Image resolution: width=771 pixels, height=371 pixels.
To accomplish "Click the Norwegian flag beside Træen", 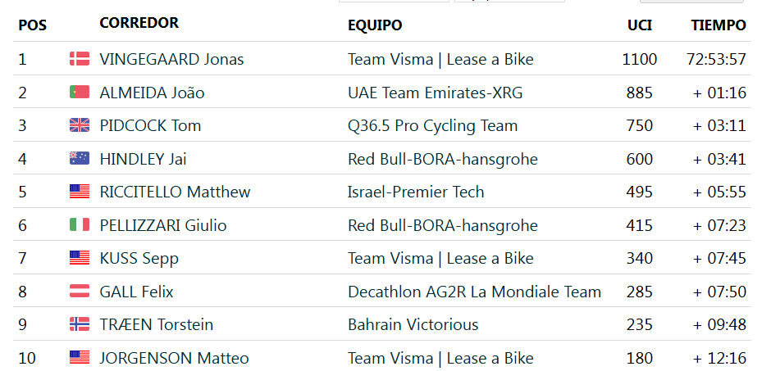I will pyautogui.click(x=80, y=324).
